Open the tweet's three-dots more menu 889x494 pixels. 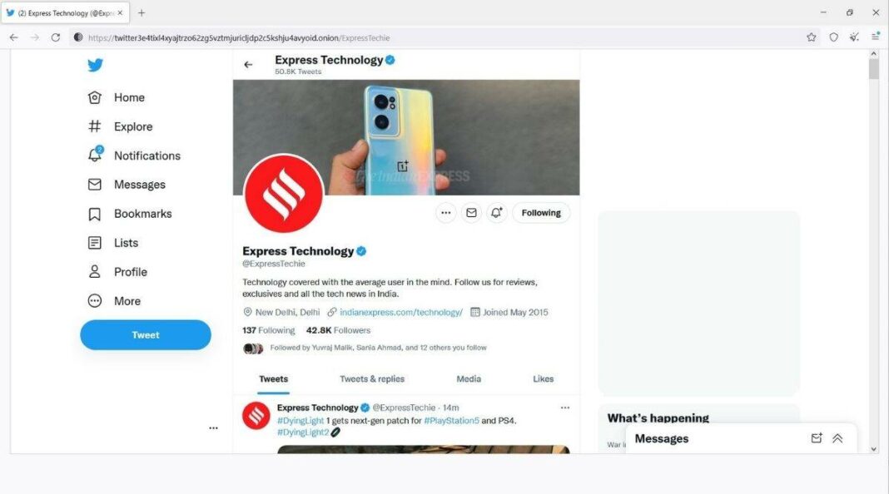point(564,408)
